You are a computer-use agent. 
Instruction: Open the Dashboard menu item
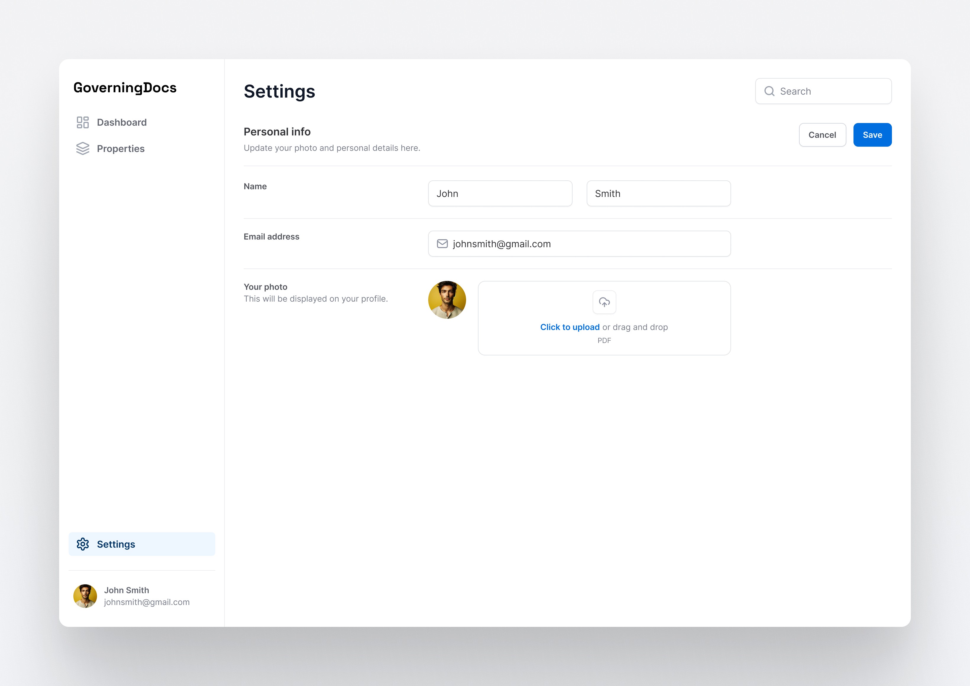(x=122, y=122)
